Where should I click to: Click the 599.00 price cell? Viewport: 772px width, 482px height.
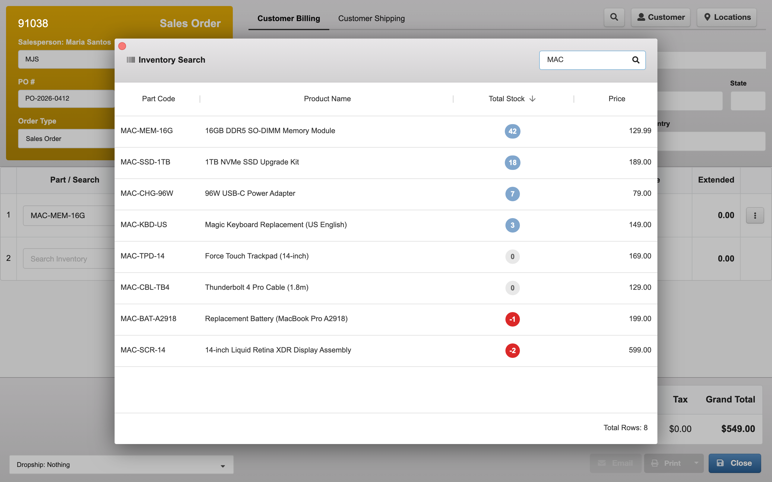coord(640,350)
